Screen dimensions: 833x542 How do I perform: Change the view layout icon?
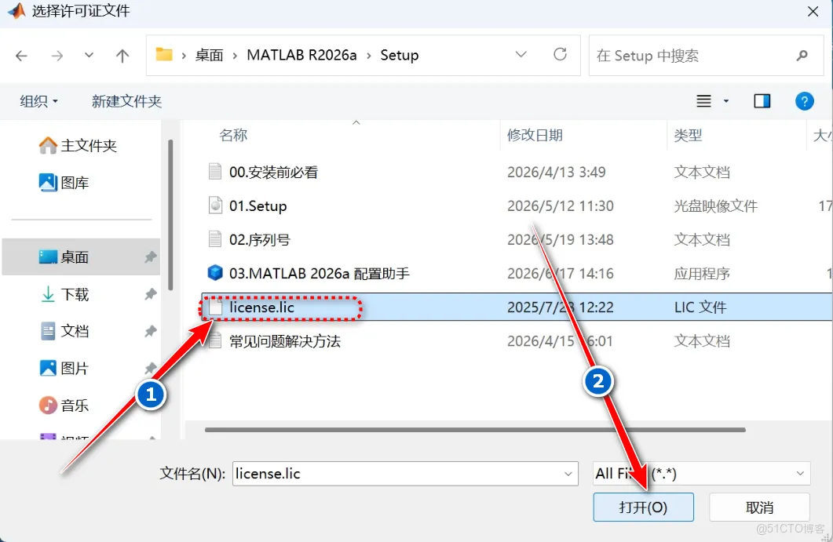[704, 101]
